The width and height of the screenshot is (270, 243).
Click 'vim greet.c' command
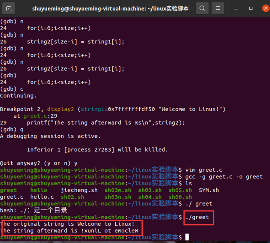pyautogui.click(x=204, y=170)
